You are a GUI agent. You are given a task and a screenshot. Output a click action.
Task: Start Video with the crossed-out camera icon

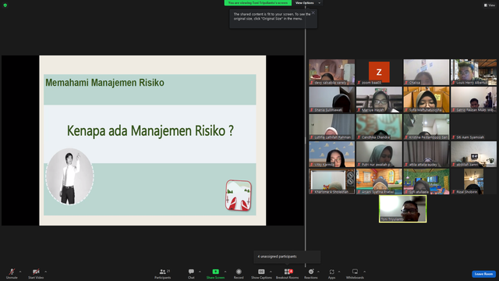pos(36,273)
